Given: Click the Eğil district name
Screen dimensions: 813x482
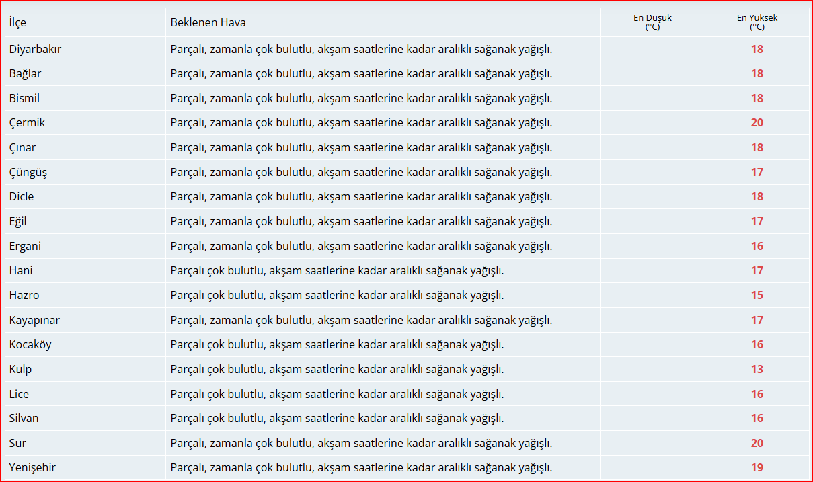Looking at the screenshot, I should [20, 221].
